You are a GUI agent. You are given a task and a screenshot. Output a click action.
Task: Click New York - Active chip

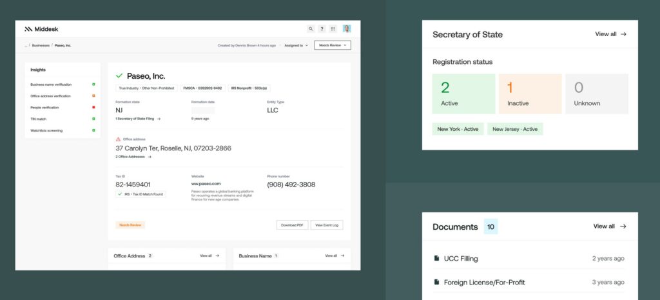[x=458, y=129]
